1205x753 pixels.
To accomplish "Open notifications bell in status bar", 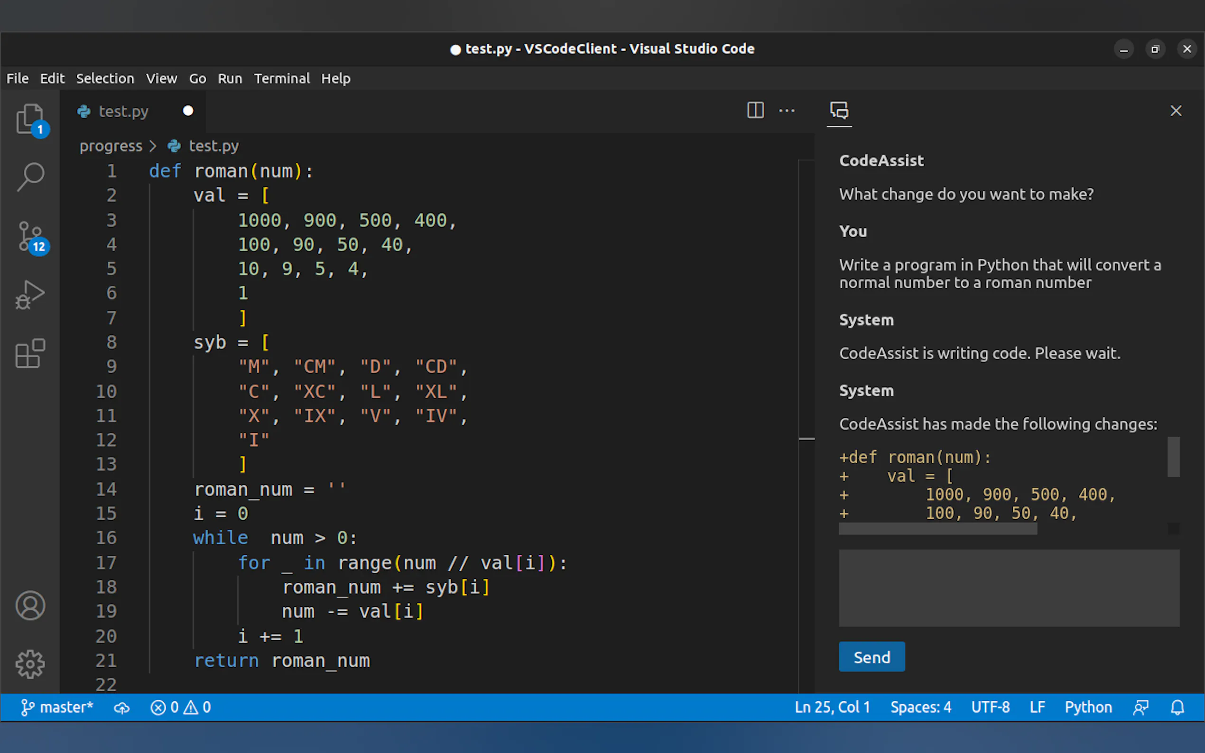I will click(x=1177, y=707).
